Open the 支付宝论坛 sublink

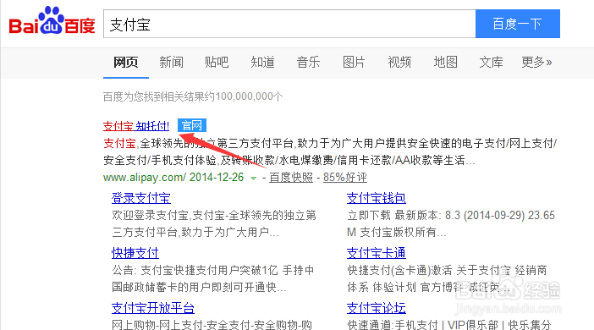click(x=377, y=308)
